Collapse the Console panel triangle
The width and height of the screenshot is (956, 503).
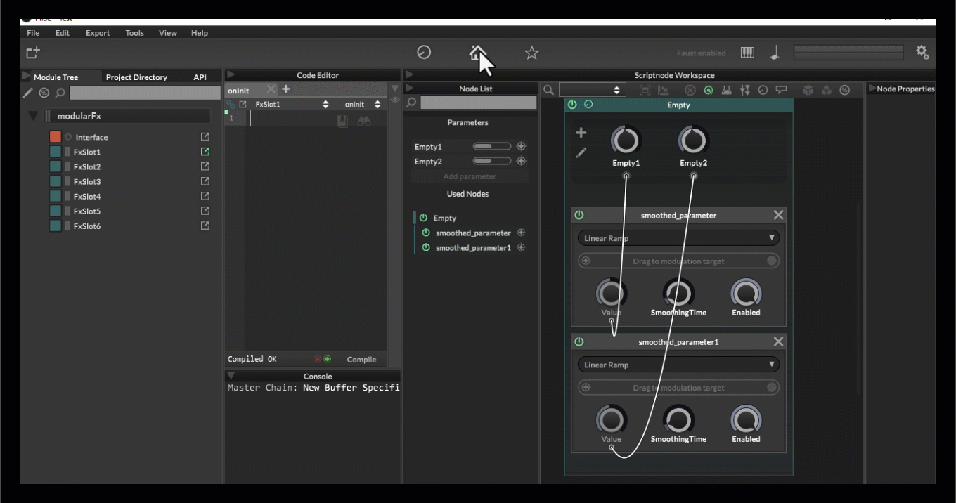pyautogui.click(x=231, y=376)
